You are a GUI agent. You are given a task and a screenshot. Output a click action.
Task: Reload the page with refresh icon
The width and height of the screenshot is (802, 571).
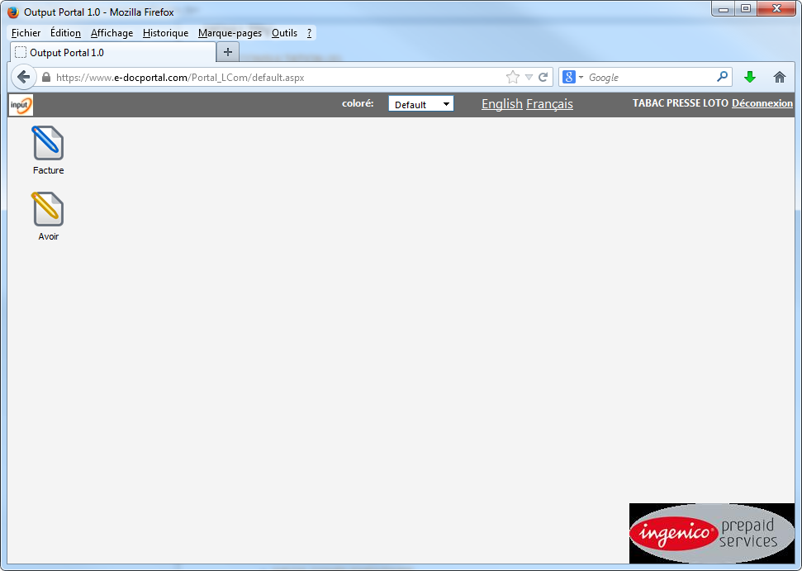click(x=543, y=77)
